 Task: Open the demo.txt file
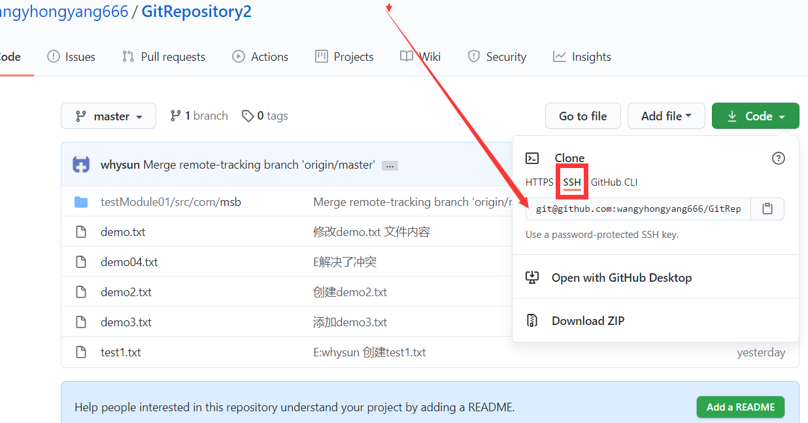point(123,232)
